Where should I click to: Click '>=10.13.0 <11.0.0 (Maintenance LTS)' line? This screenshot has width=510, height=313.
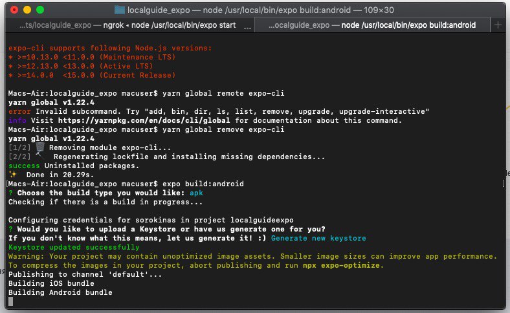92,57
